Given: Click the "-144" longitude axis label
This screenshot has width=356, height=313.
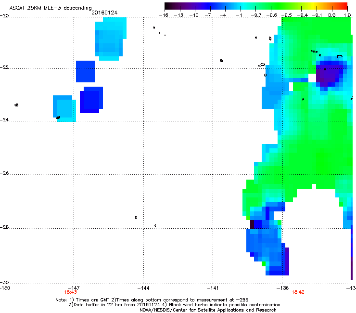Looking at the screenshot, I should pos(143,288).
